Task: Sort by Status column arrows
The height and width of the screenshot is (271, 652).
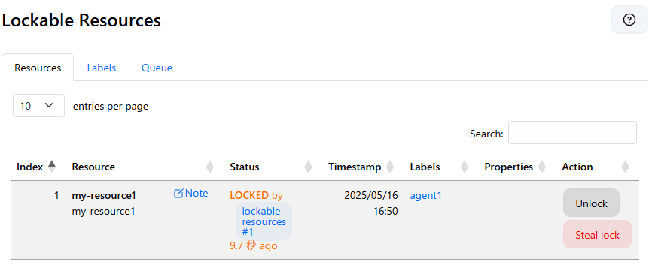Action: pyautogui.click(x=308, y=167)
